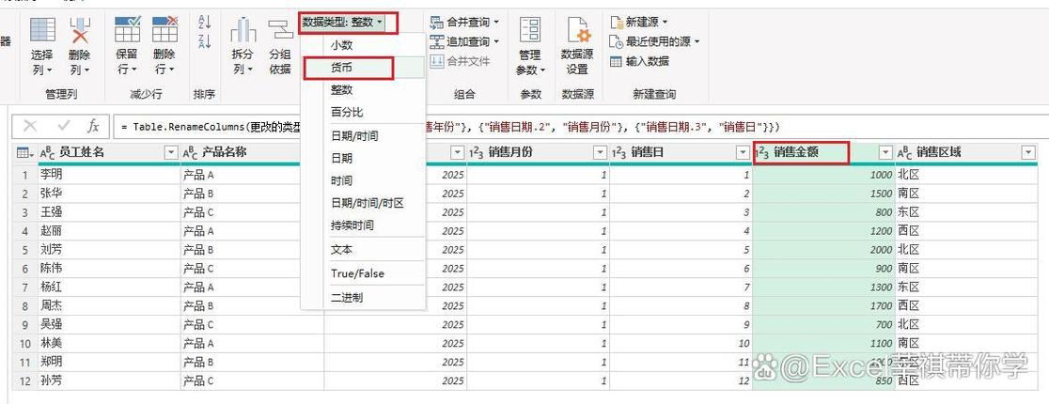Screen dimensions: 1049x404
Task: Choose 文本 from the data type menu
Action: click(x=363, y=250)
